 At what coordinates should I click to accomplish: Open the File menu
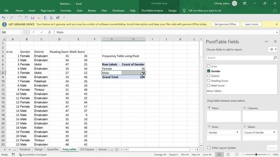pyautogui.click(x=7, y=10)
